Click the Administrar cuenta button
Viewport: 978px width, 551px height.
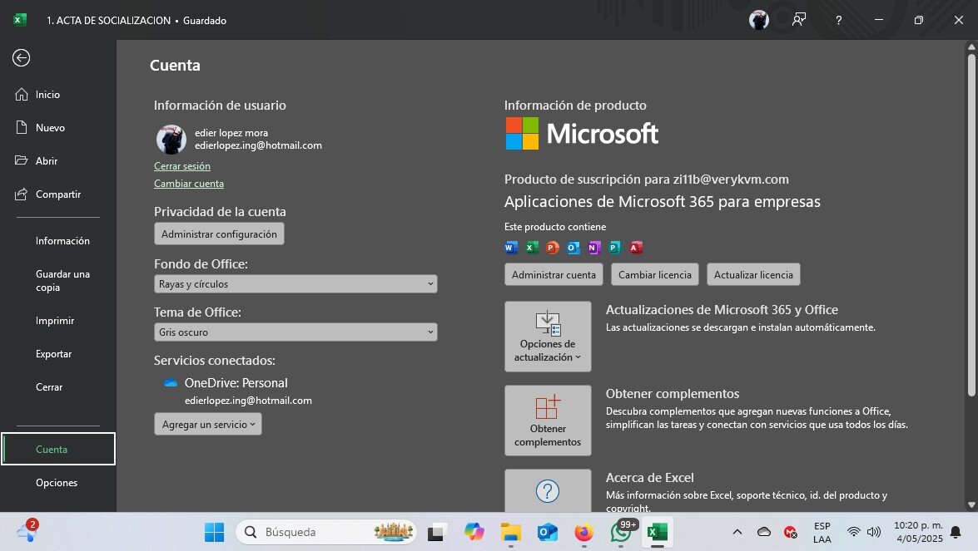click(x=554, y=274)
